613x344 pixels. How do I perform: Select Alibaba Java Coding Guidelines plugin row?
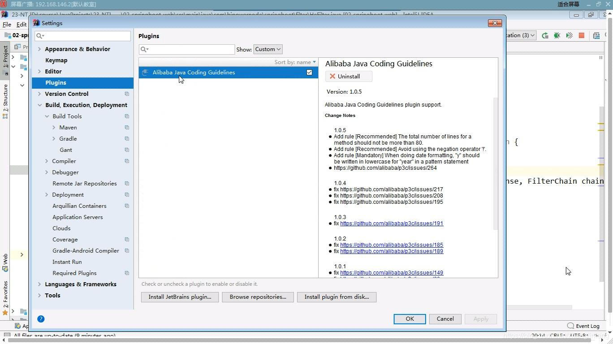pyautogui.click(x=229, y=73)
